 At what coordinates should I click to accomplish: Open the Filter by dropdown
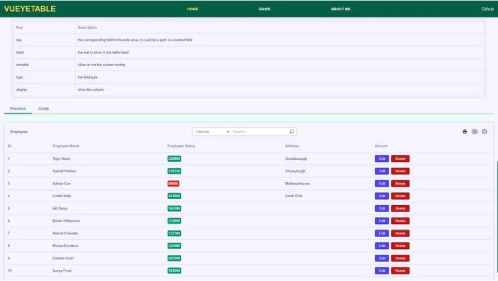pos(212,132)
